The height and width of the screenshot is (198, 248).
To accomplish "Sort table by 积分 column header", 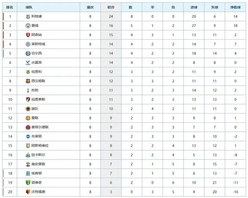I will [x=111, y=7].
